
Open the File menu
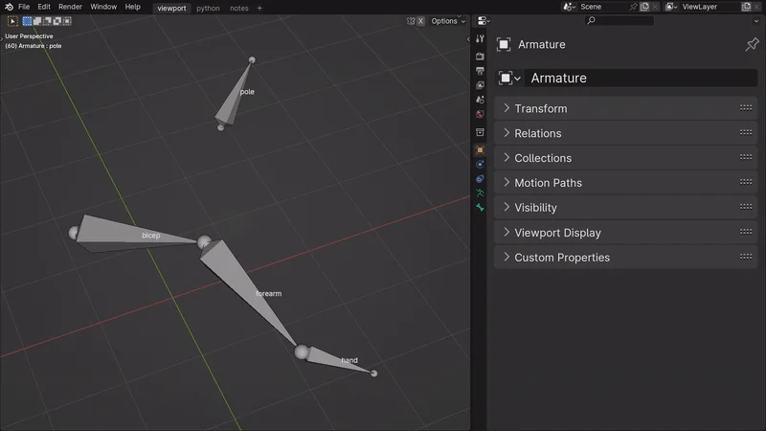click(x=24, y=7)
